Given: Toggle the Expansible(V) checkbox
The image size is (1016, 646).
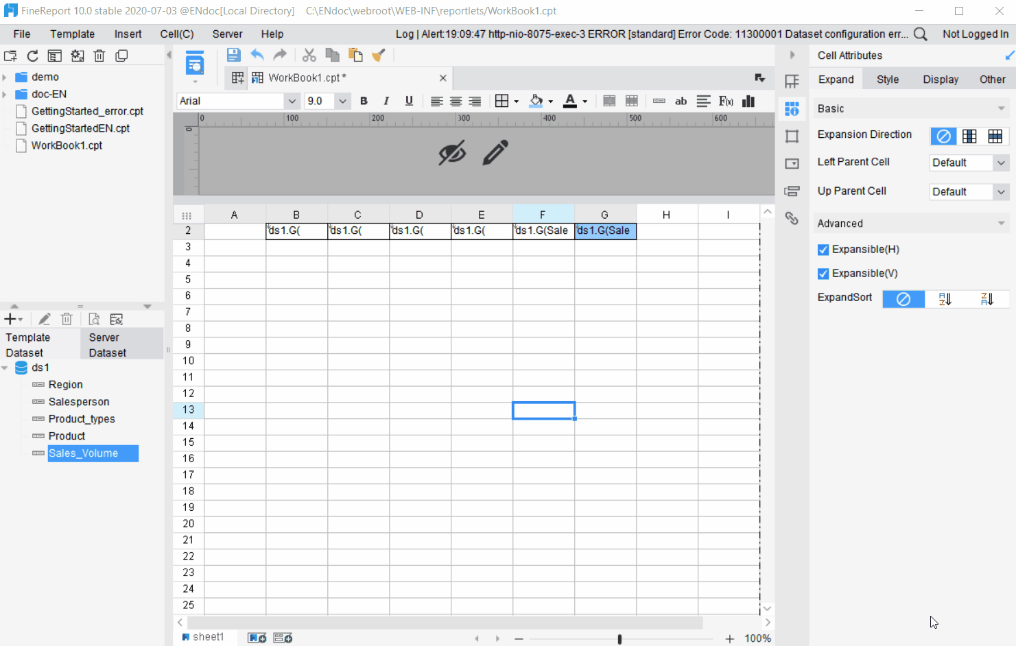Looking at the screenshot, I should 823,274.
